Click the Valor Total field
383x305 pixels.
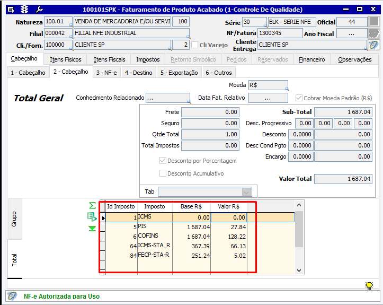[343, 179]
